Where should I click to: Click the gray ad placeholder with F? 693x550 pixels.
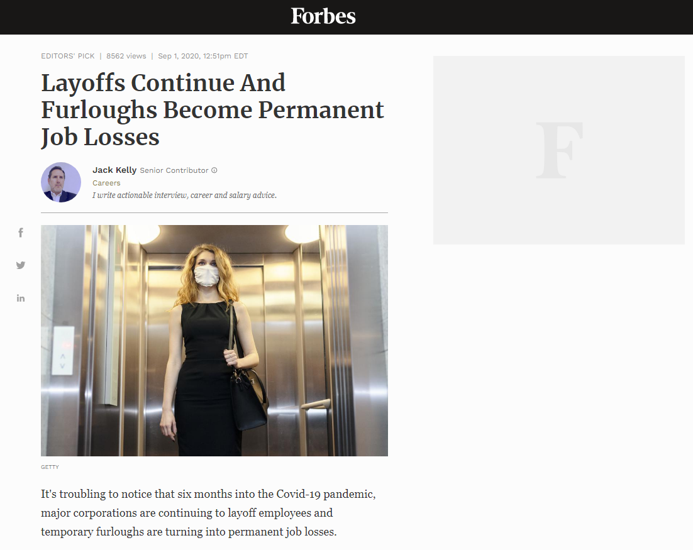[x=558, y=150]
